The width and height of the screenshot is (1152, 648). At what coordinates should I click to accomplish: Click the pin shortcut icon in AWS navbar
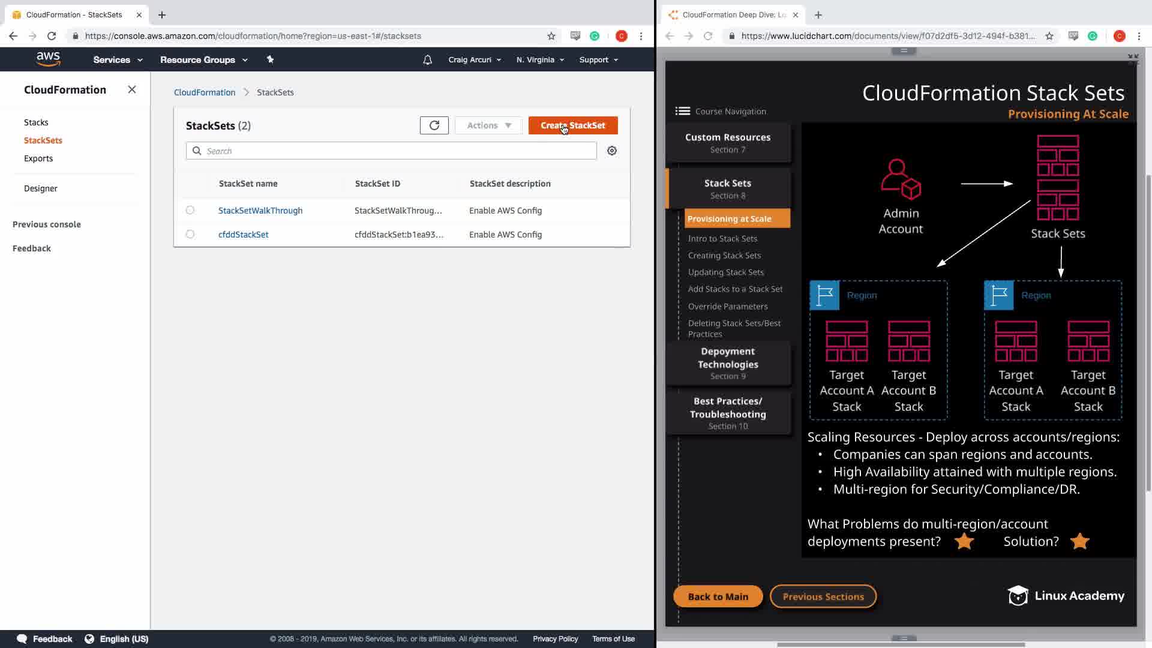tap(270, 59)
